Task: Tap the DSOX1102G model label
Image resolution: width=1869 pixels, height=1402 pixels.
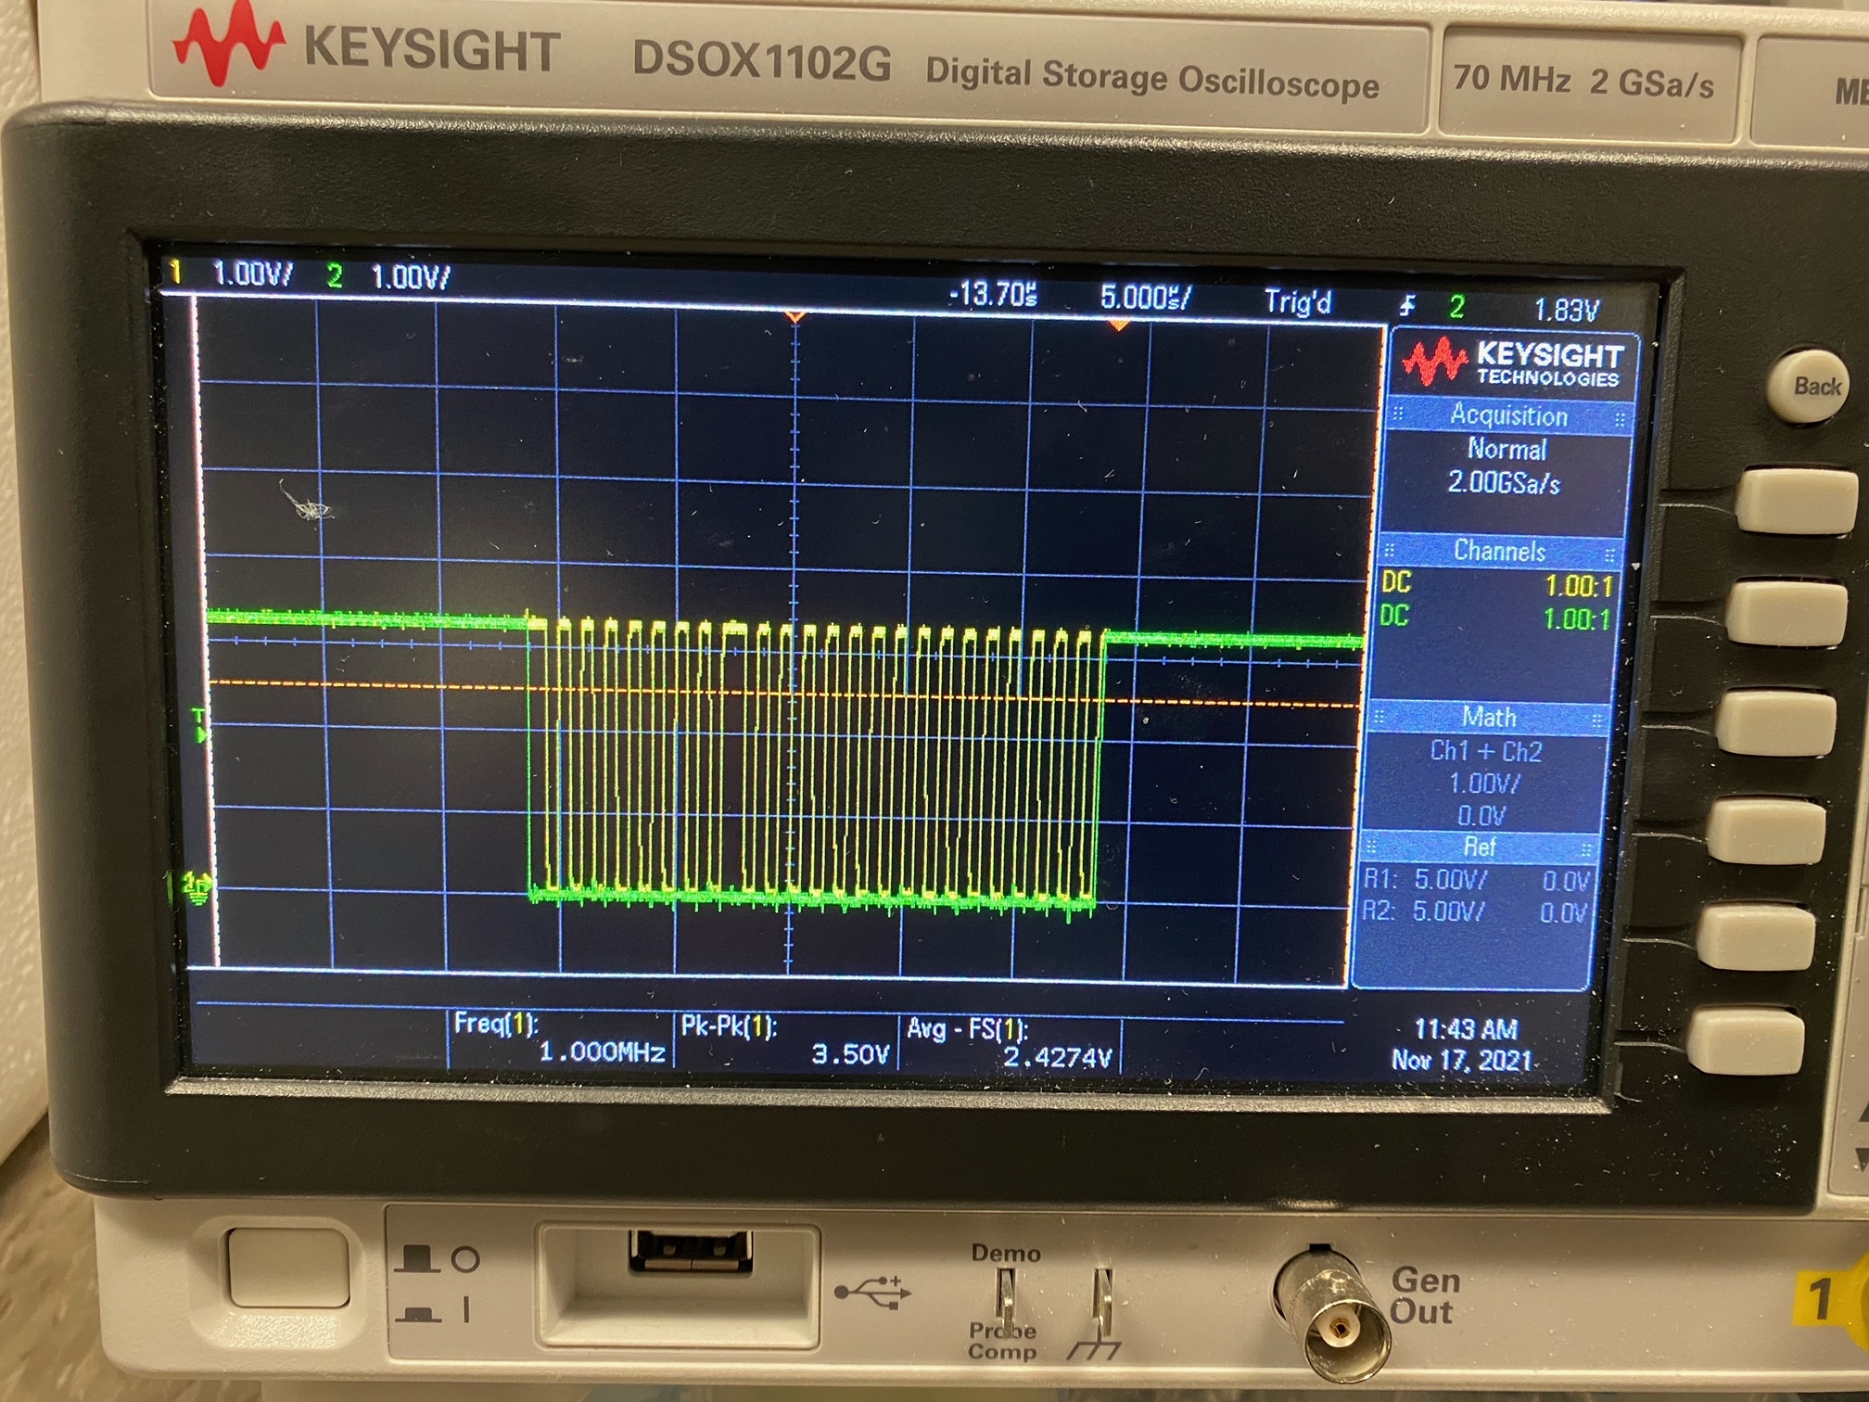Action: [761, 61]
